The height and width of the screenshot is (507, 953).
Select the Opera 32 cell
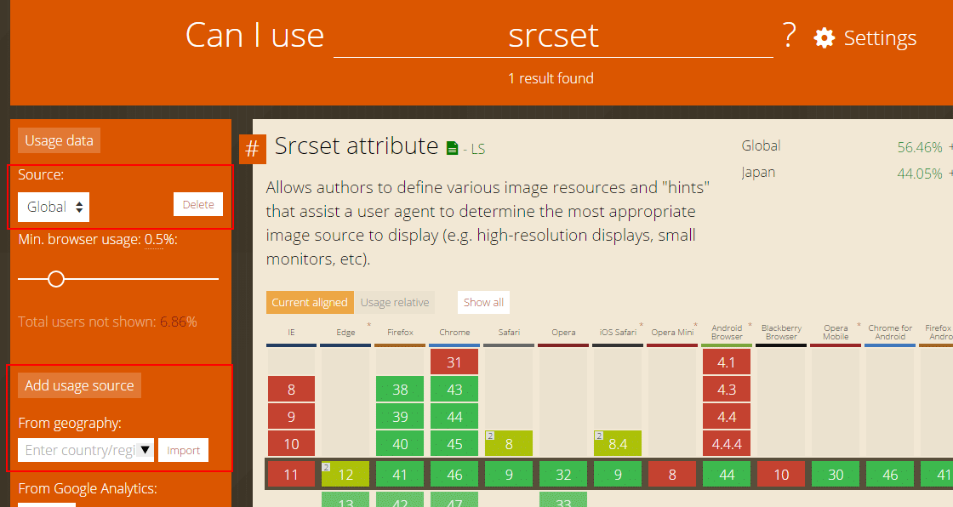[x=563, y=474]
